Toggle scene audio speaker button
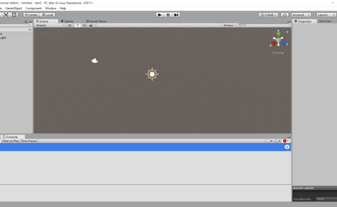337x207 pixels. 84,25
